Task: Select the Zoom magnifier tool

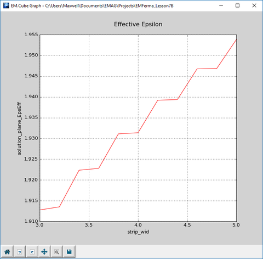Action: [x=57, y=252]
